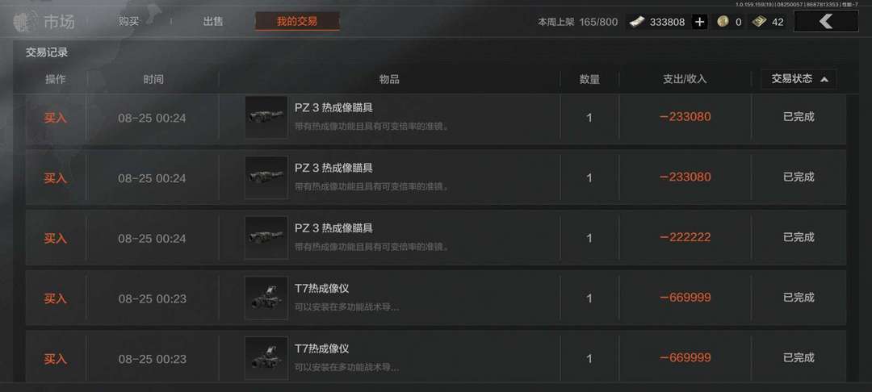Add currency with the plus icon
872x392 pixels.
tap(699, 23)
